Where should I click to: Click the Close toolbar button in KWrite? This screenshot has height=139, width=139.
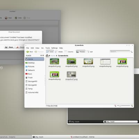(x=8, y=18)
